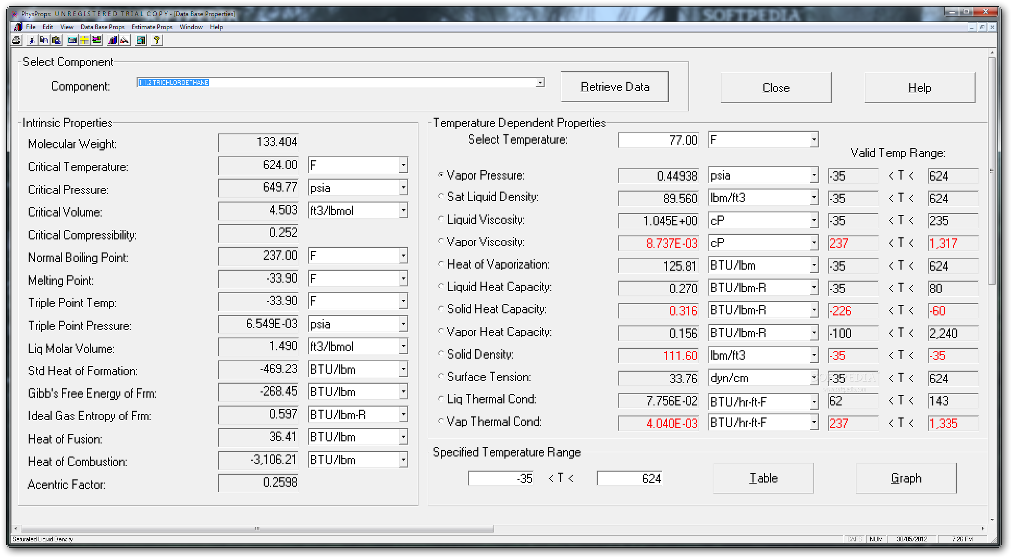Select the Sat Liquid Density radio button

coord(441,196)
